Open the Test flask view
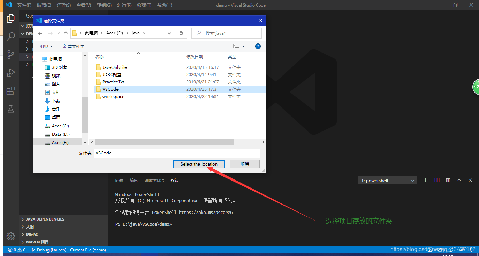 pos(11,109)
